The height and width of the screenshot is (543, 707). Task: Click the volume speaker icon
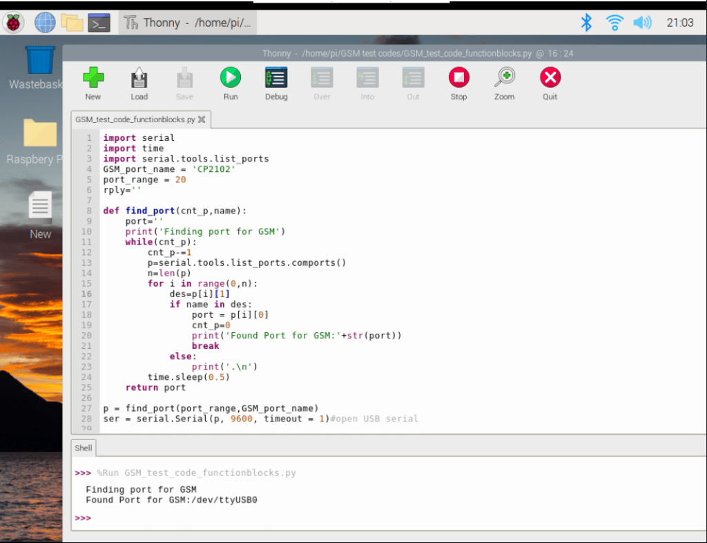[x=642, y=22]
